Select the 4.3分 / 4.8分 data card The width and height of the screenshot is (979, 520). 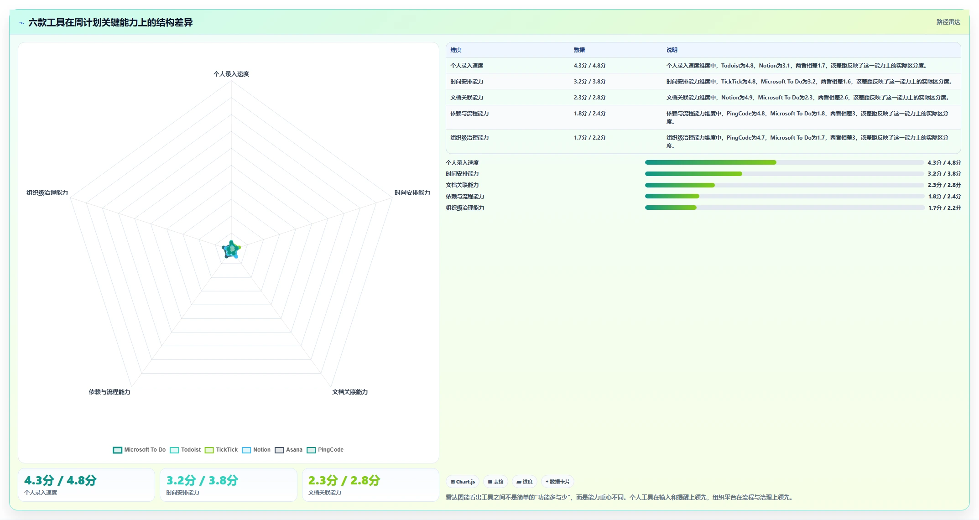click(86, 485)
